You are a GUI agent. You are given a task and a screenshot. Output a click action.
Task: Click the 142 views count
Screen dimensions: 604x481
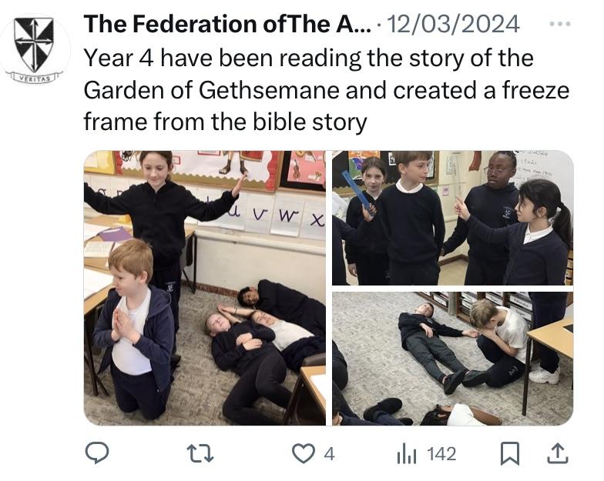(x=441, y=454)
